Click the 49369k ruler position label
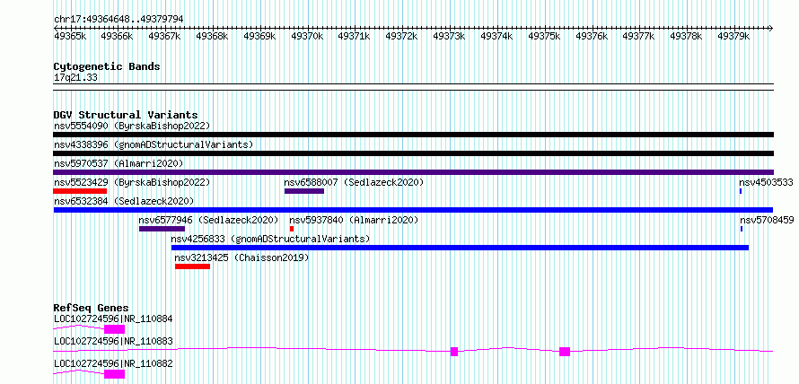799x384 pixels. pyautogui.click(x=259, y=36)
